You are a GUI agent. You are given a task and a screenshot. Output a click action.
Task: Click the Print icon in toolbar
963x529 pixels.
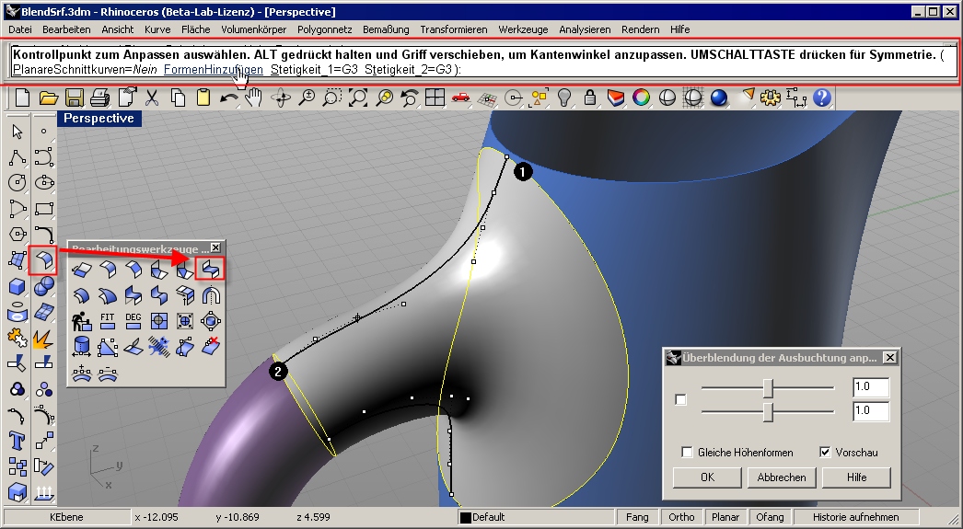(100, 97)
